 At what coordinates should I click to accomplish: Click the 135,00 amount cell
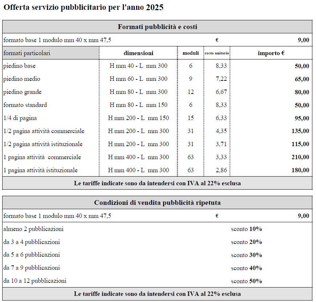coord(300,131)
